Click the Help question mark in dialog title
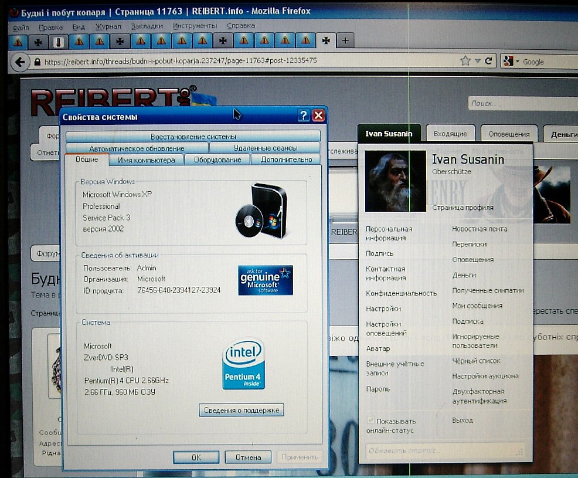This screenshot has height=478, width=578. [303, 116]
